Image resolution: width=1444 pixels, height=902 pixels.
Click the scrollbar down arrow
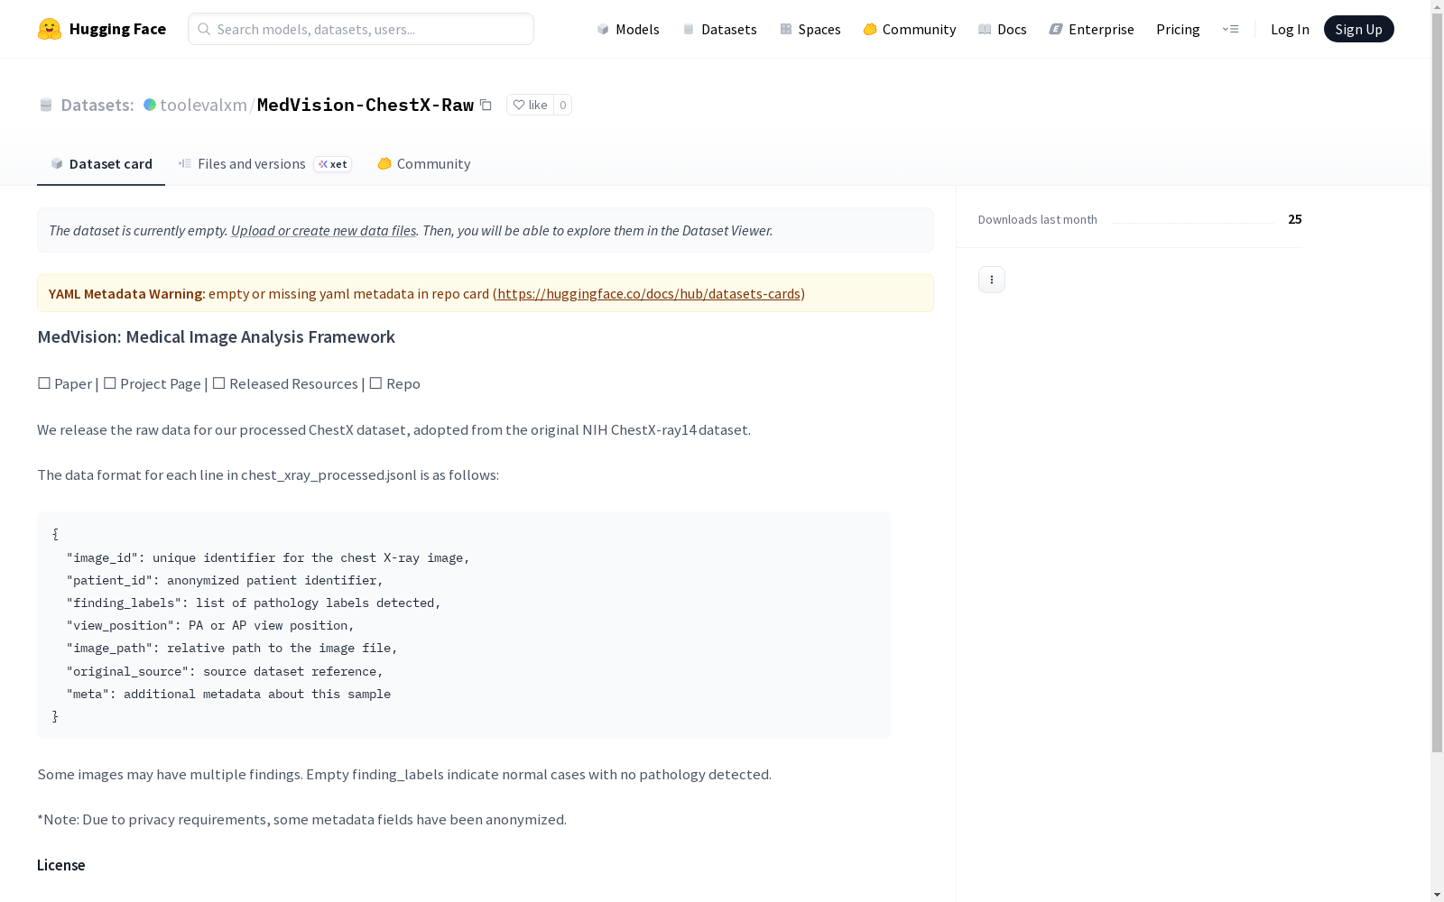1437,895
